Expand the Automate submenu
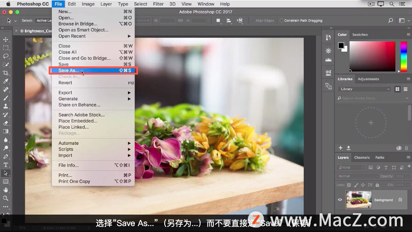Viewport: 412px width, 232px height. click(x=94, y=143)
